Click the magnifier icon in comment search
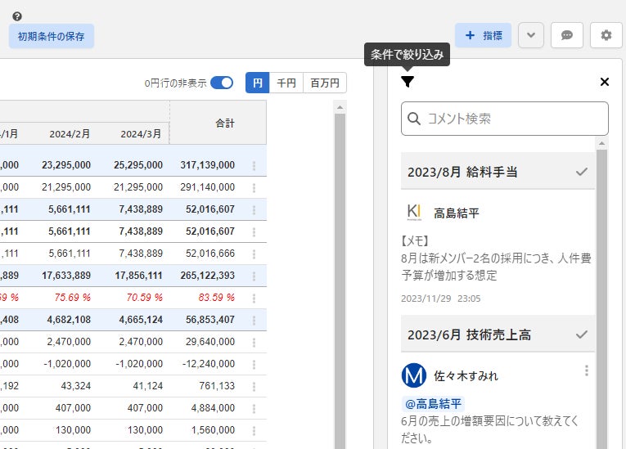The width and height of the screenshot is (626, 449). pos(413,119)
